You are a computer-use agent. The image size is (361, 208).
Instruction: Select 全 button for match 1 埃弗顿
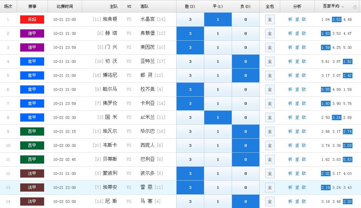coord(270,19)
